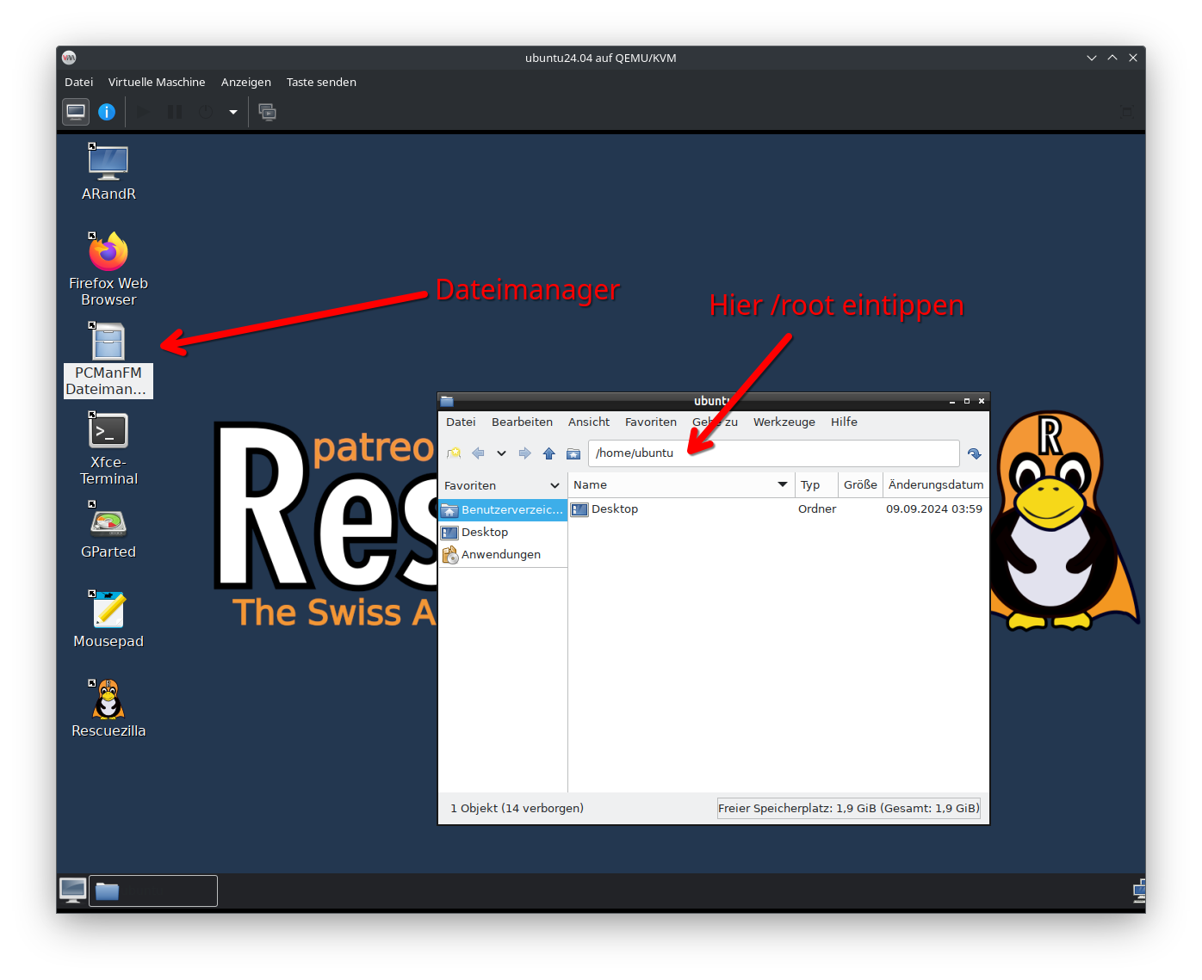This screenshot has height=980, width=1202.
Task: Click virt-manager logo in title bar
Action: tap(69, 58)
